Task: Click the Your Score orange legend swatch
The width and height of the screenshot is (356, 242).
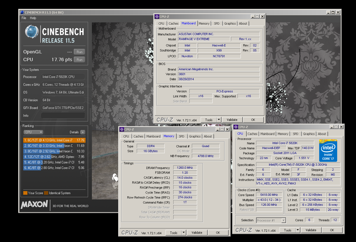Action: (25, 193)
